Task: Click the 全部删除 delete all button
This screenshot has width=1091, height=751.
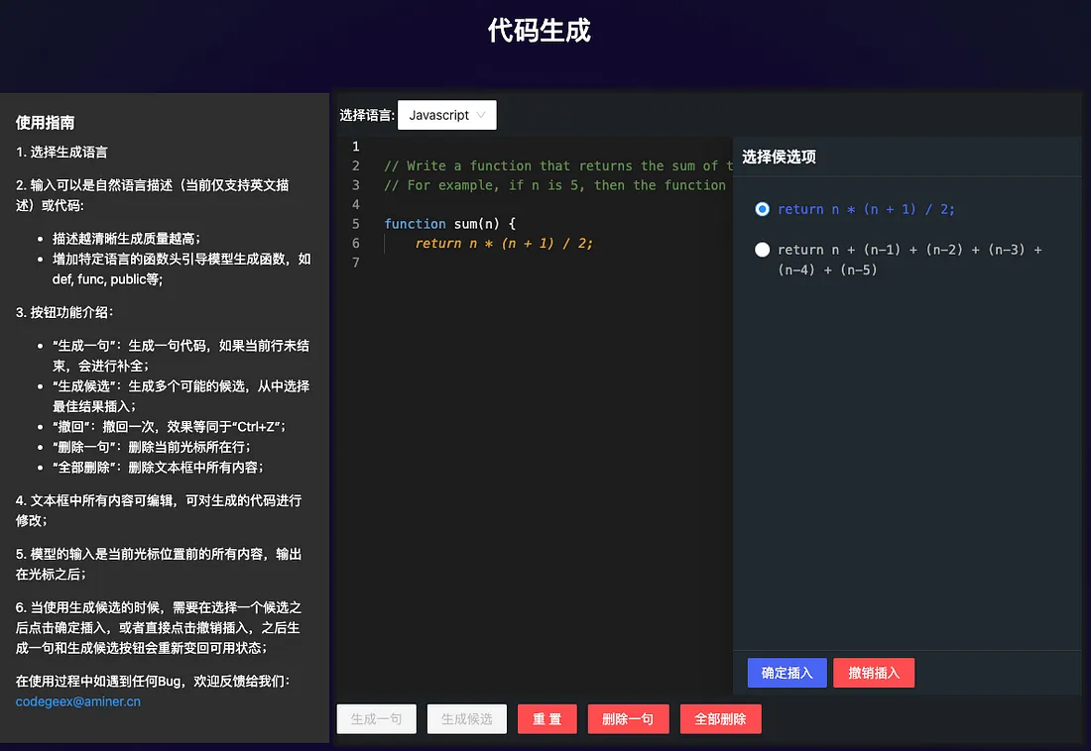Action: (721, 719)
